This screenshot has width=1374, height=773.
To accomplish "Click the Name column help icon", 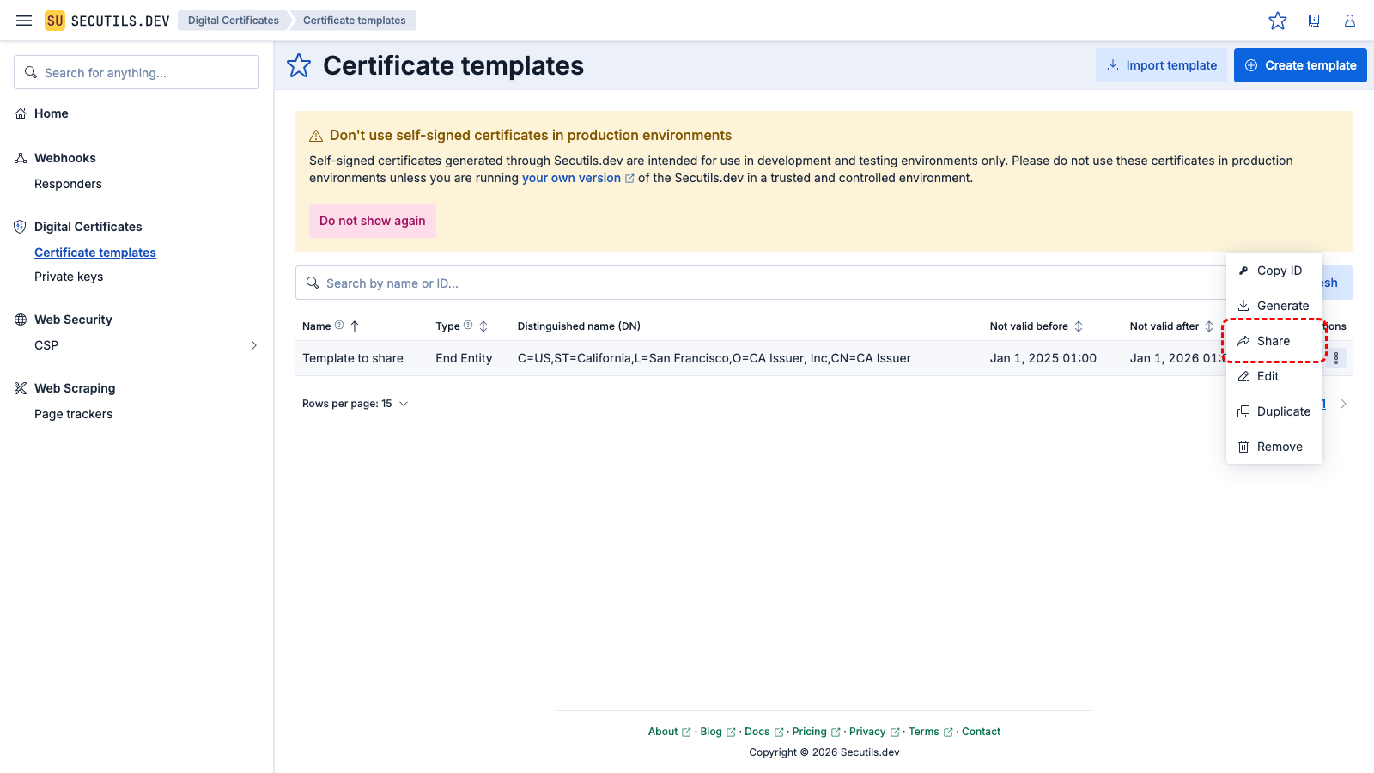I will [x=339, y=326].
